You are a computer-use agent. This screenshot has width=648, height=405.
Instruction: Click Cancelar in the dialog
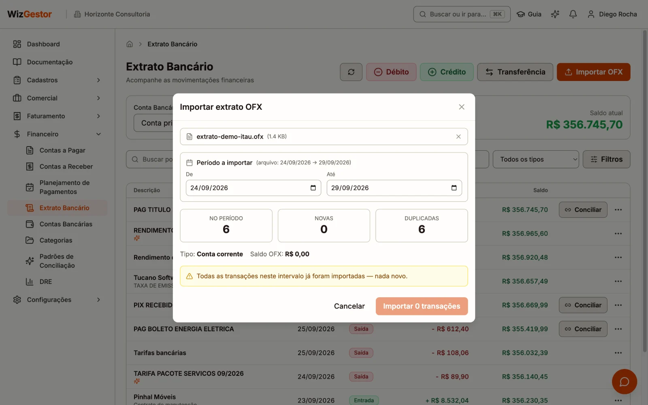(349, 306)
